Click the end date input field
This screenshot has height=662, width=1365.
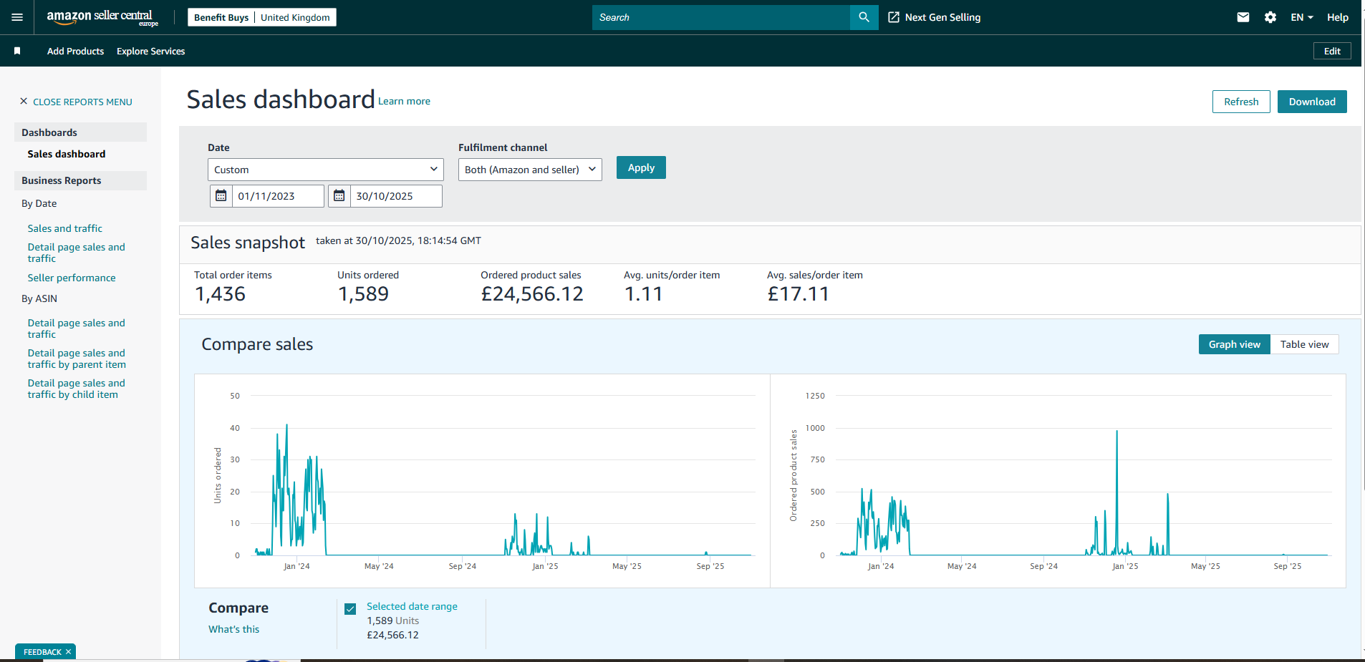pos(395,196)
